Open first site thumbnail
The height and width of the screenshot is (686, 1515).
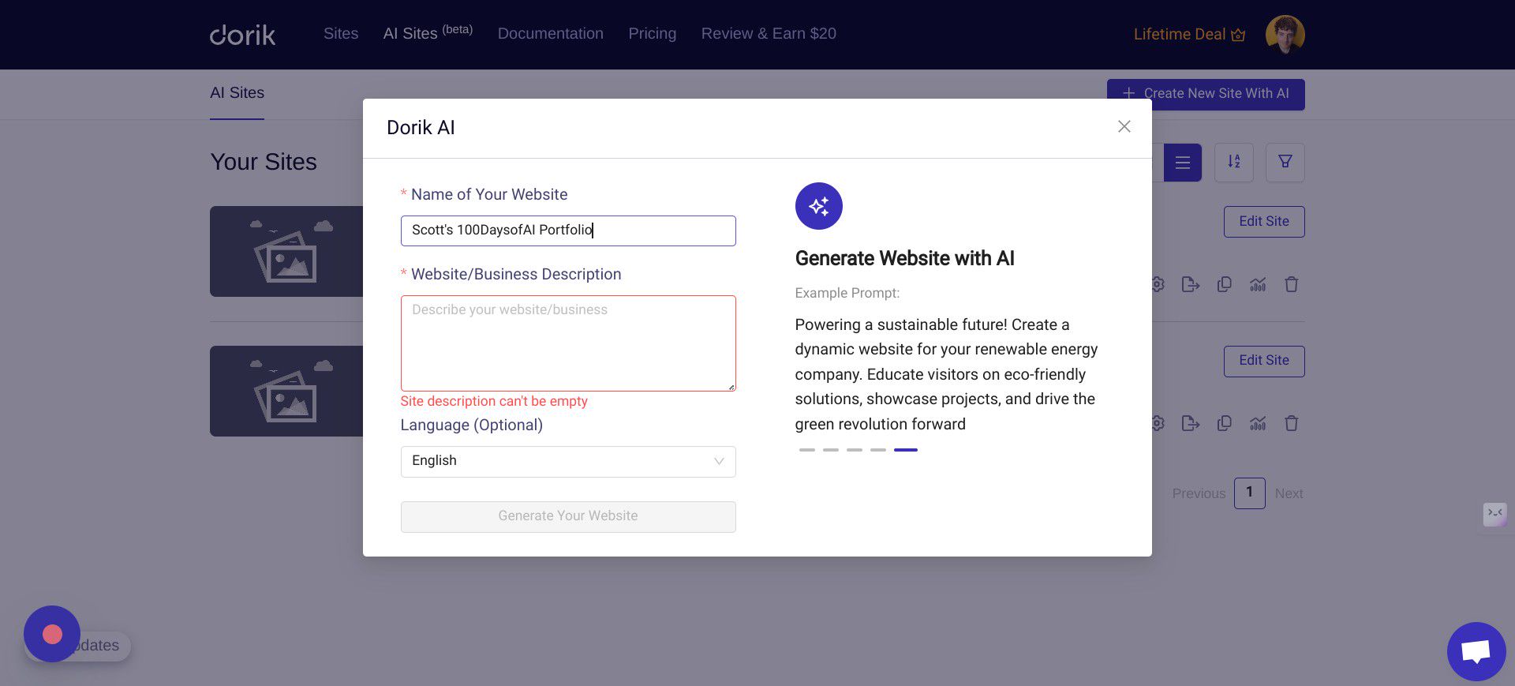[286, 252]
